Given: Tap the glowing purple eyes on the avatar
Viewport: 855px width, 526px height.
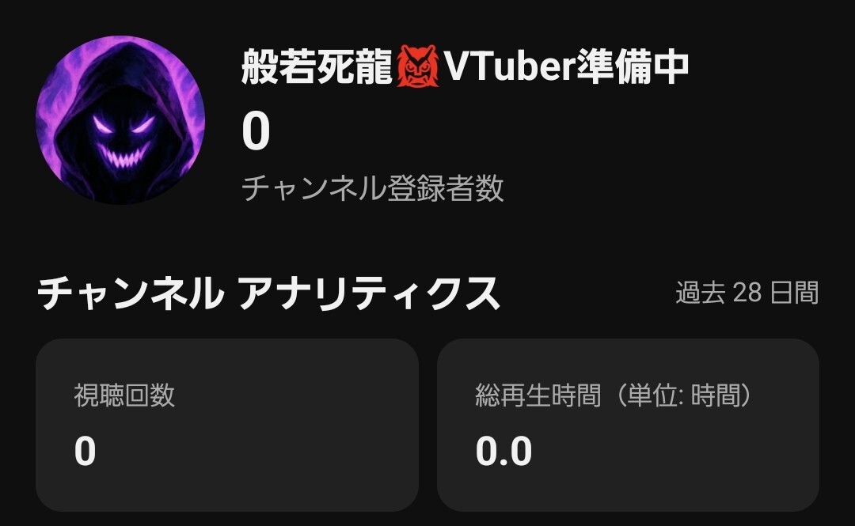Looking at the screenshot, I should point(123,123).
